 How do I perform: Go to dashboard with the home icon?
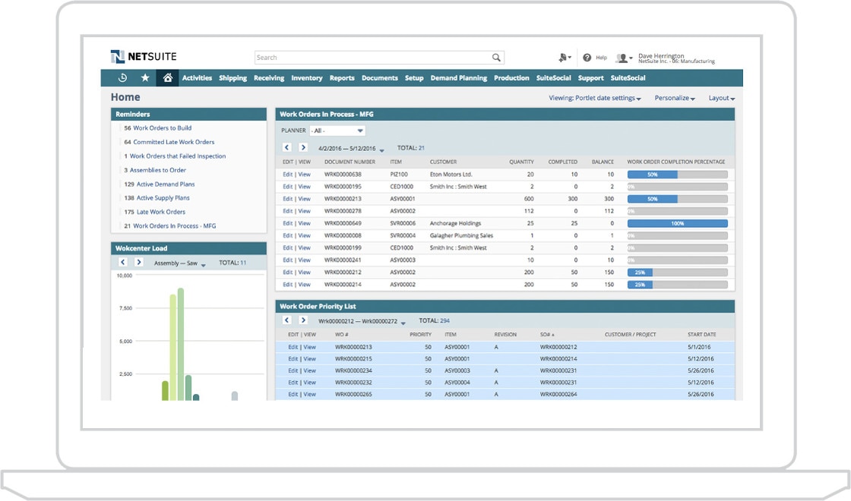167,77
